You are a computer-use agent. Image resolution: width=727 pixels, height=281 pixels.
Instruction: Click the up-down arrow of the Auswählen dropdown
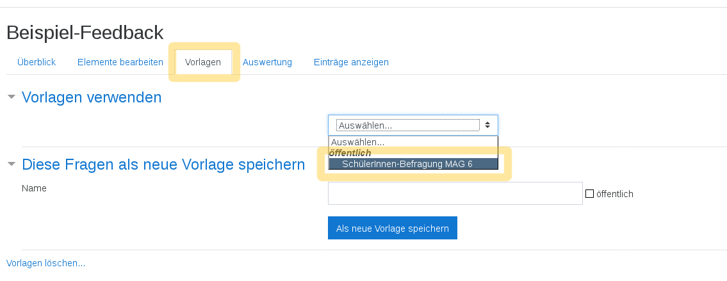click(x=487, y=125)
